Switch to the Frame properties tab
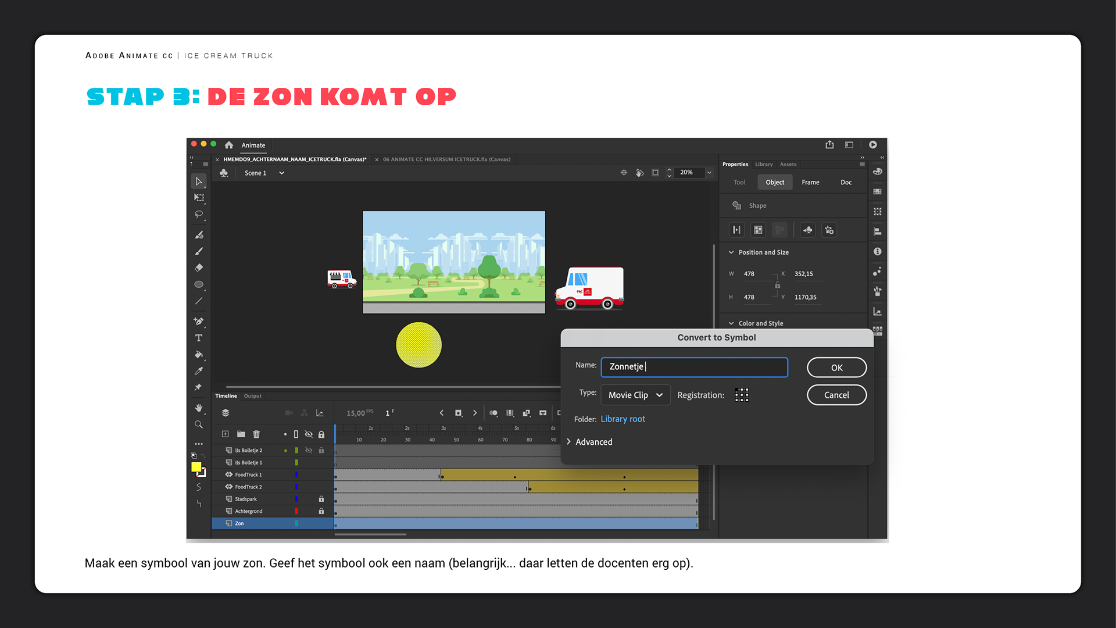The image size is (1116, 628). pos(810,182)
